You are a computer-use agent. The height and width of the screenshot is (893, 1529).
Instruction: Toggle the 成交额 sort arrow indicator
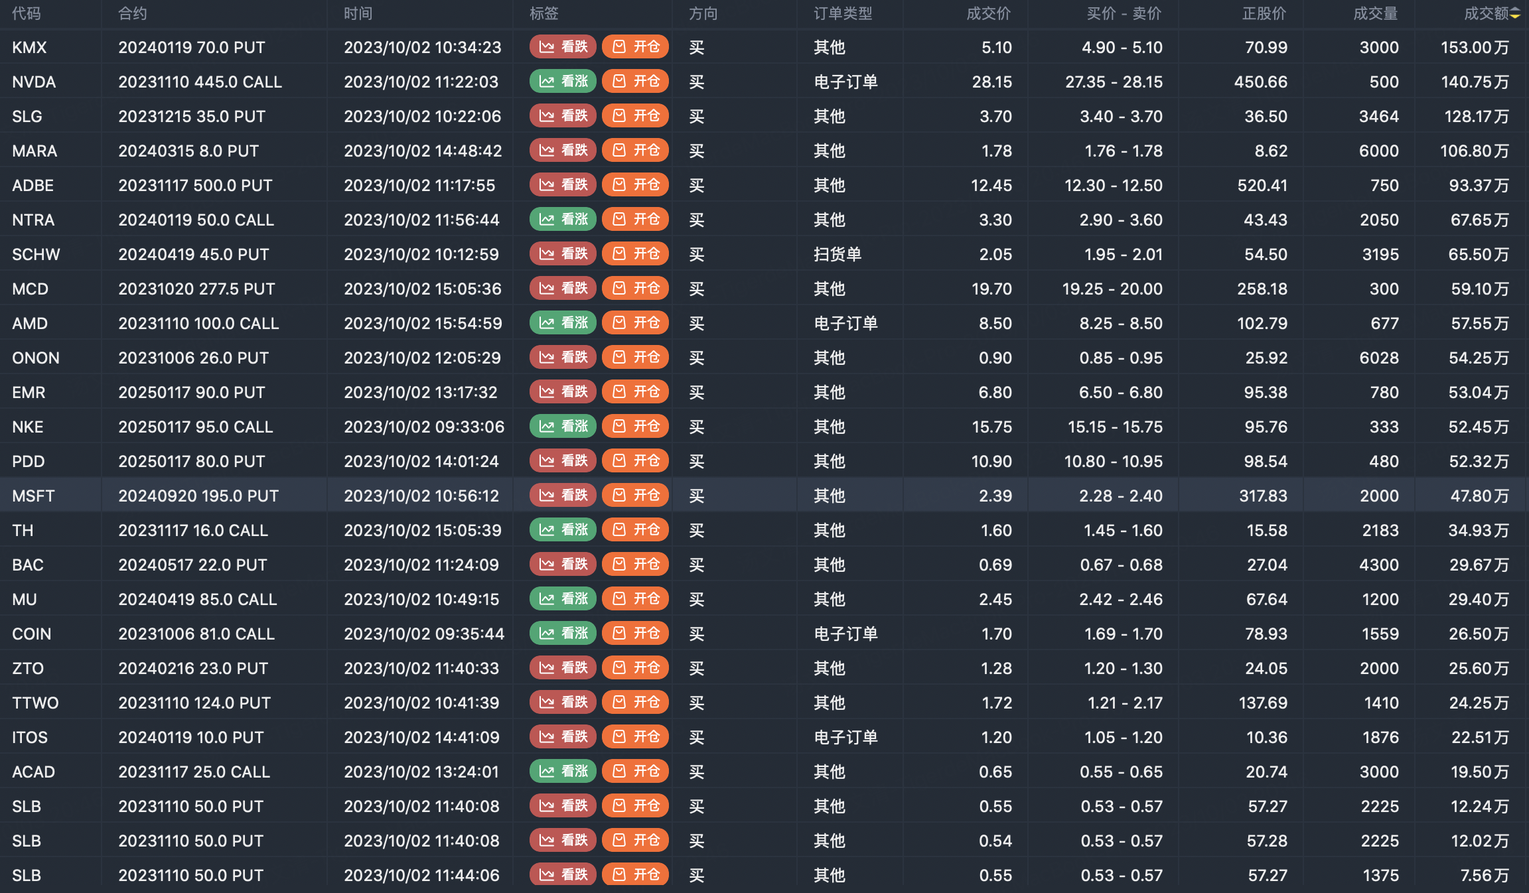pos(1515,13)
